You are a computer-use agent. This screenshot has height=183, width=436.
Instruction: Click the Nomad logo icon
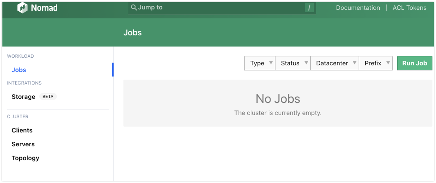pyautogui.click(x=23, y=8)
